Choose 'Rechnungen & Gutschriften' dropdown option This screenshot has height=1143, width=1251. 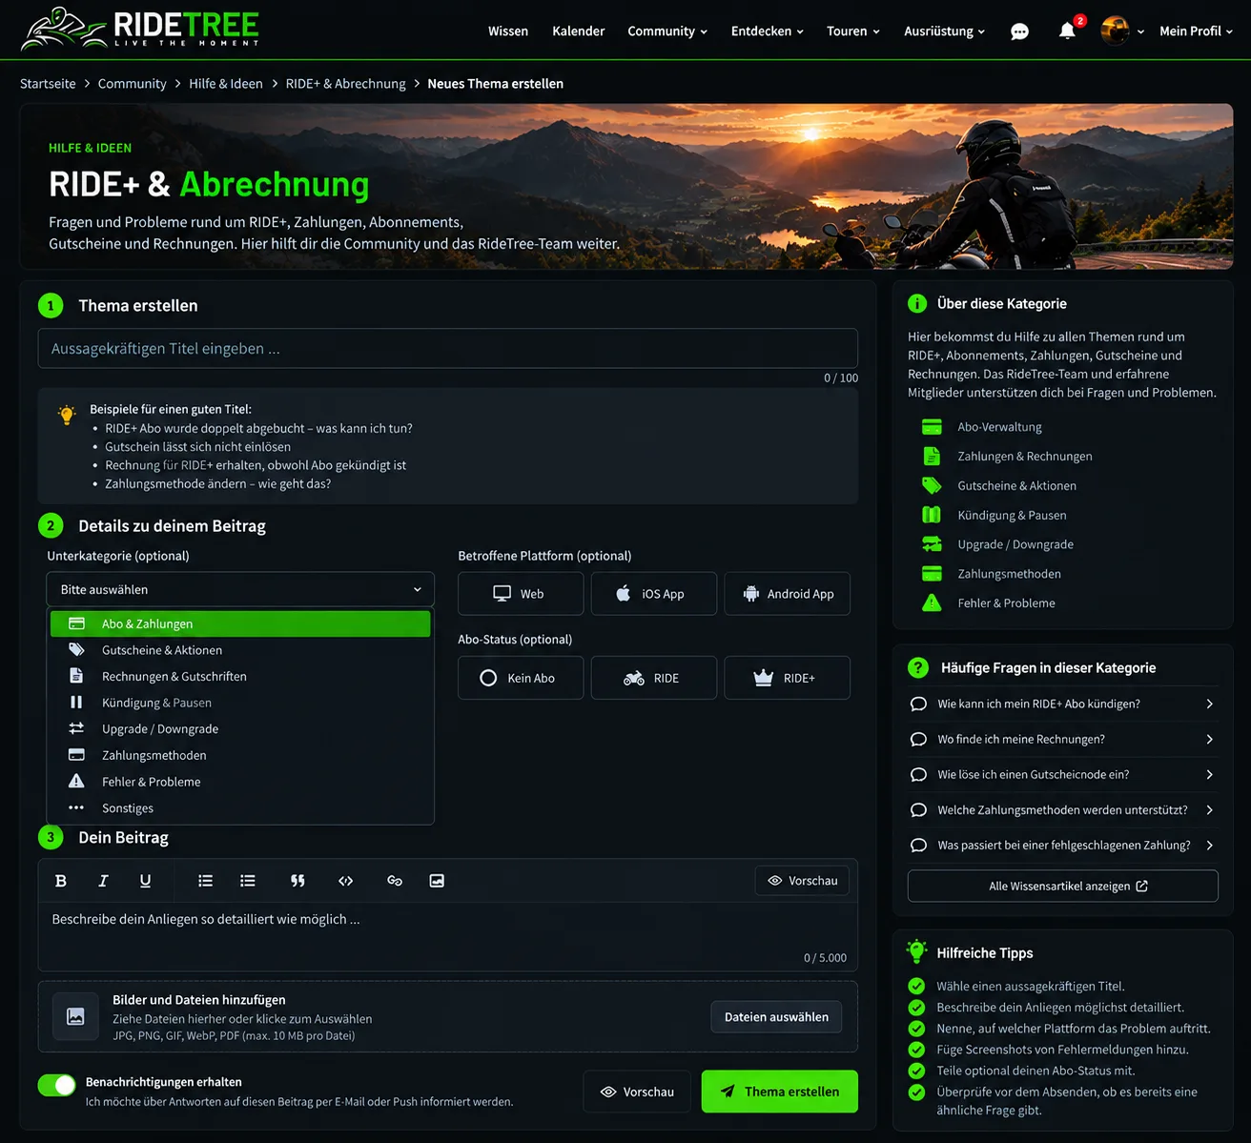point(240,676)
